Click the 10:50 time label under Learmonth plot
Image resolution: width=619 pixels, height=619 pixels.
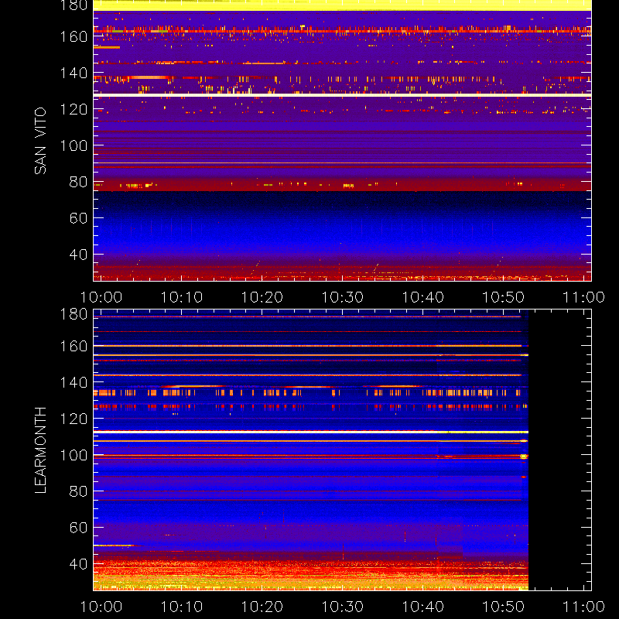[504, 607]
